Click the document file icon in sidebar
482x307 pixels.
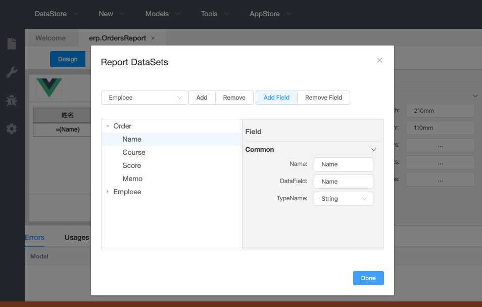pyautogui.click(x=12, y=43)
